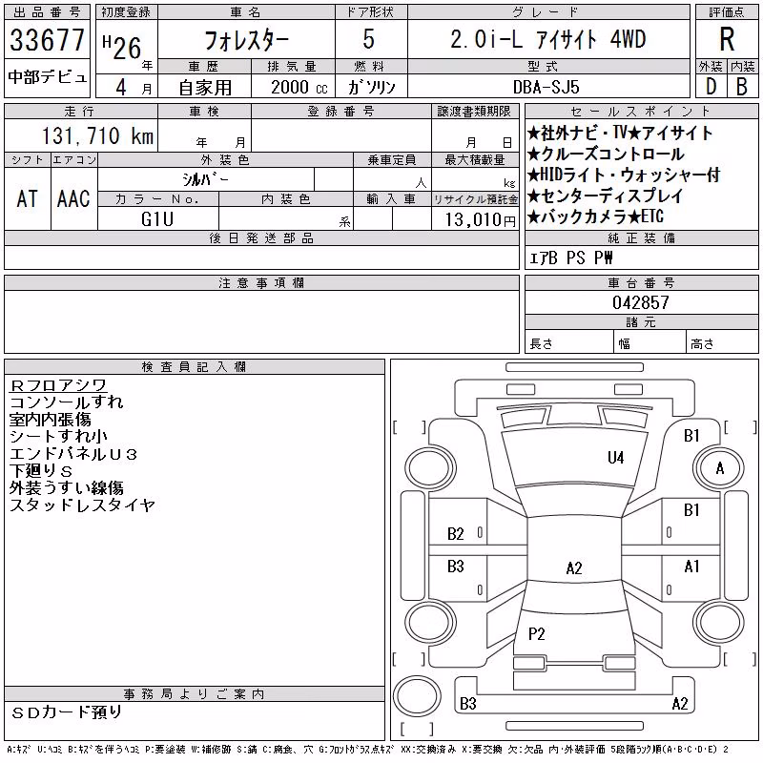Click inspector note シートすれ小
The image size is (763, 763).
[x=58, y=437]
